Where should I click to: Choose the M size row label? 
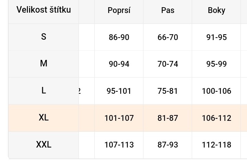click(x=44, y=63)
